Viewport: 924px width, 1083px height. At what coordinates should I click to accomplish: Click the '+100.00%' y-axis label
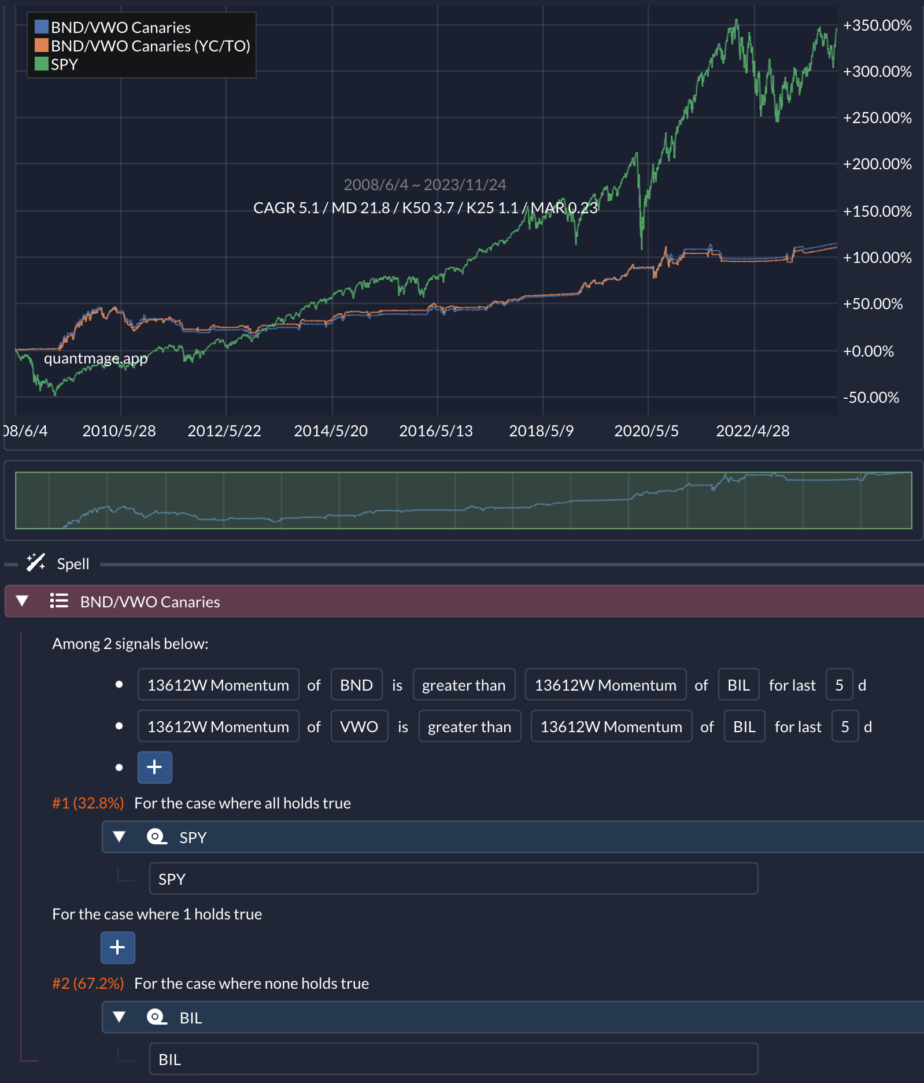tap(877, 257)
